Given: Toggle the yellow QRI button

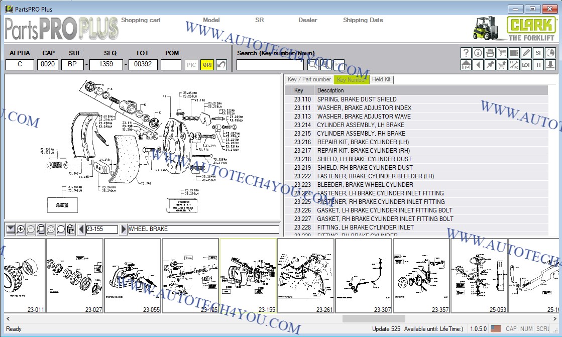Looking at the screenshot, I should 207,65.
